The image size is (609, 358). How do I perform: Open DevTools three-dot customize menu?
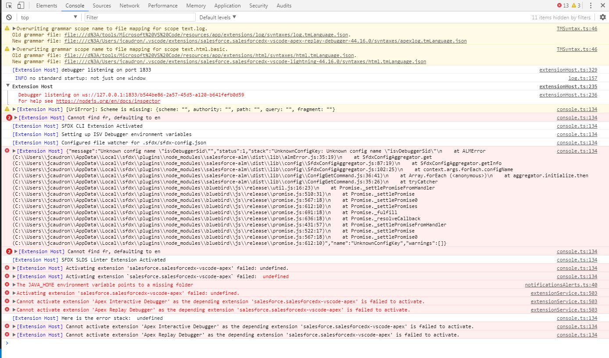tap(591, 5)
